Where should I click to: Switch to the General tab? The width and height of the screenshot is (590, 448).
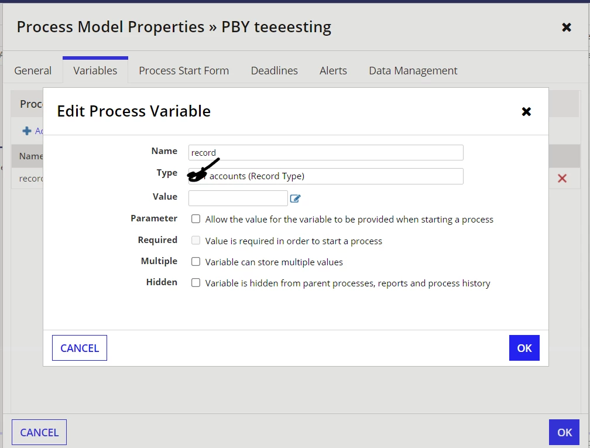click(33, 70)
